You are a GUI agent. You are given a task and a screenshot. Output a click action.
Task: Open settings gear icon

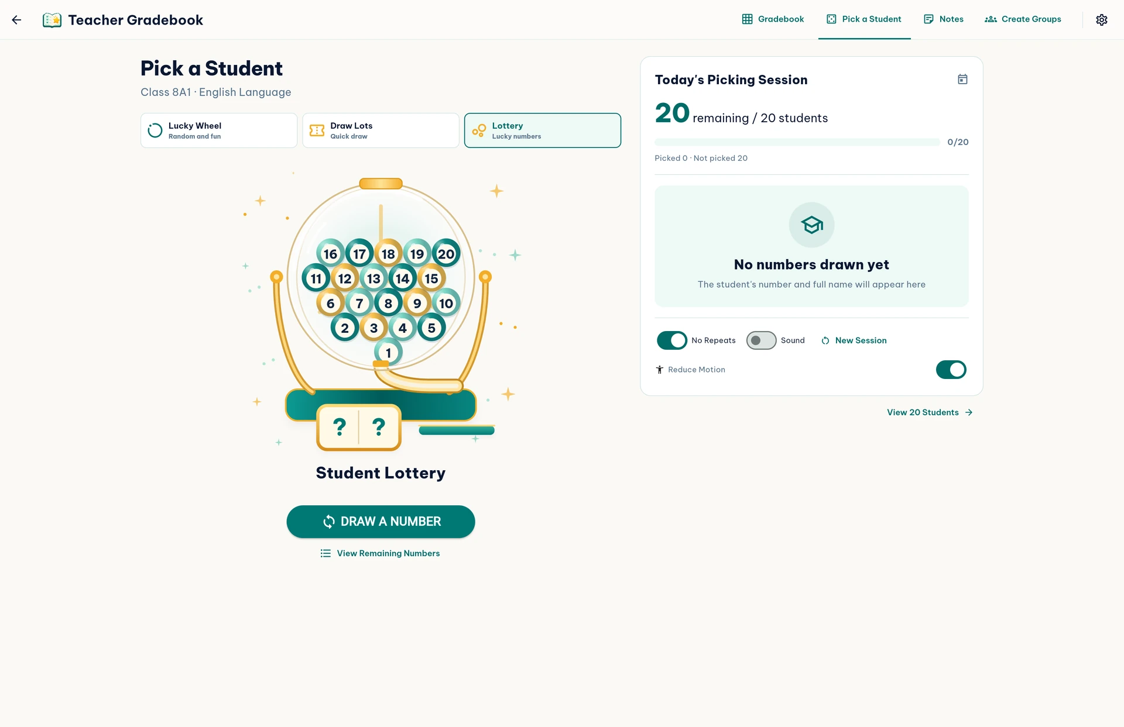(1101, 20)
